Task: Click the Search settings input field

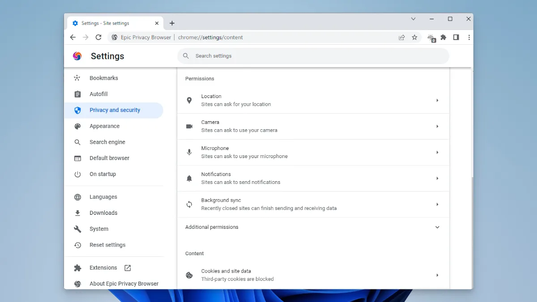Action: (x=313, y=56)
